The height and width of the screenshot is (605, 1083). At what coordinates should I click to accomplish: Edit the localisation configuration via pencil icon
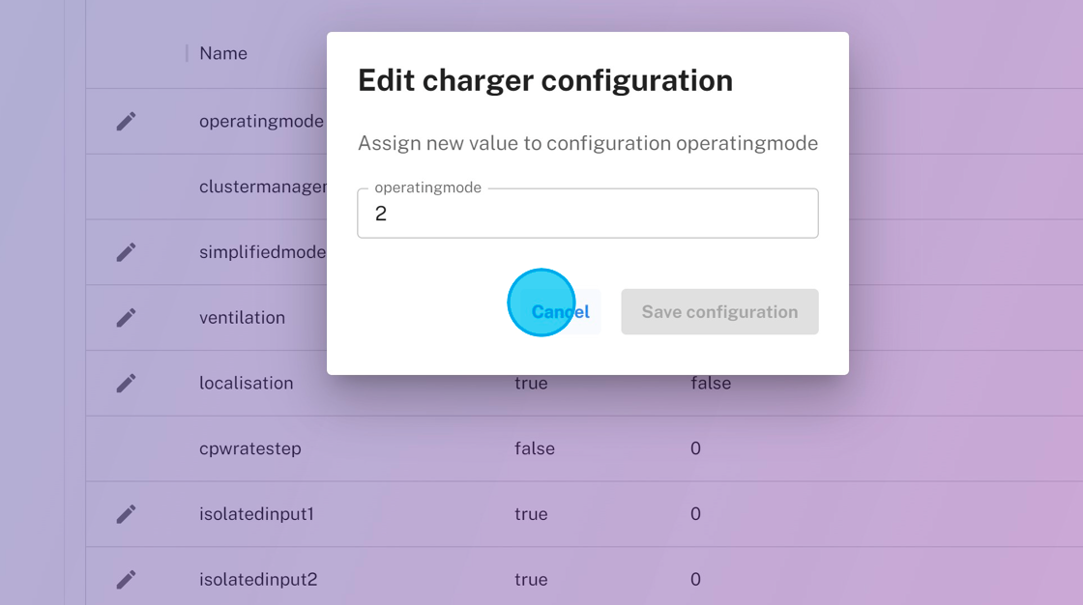click(x=126, y=384)
